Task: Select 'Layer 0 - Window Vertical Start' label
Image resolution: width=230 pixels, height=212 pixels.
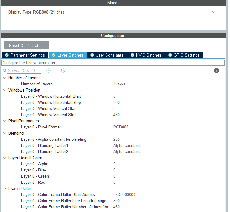Action: pyautogui.click(x=49, y=109)
